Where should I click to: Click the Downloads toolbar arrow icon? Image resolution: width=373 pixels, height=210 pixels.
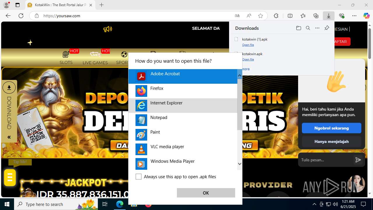click(x=329, y=16)
